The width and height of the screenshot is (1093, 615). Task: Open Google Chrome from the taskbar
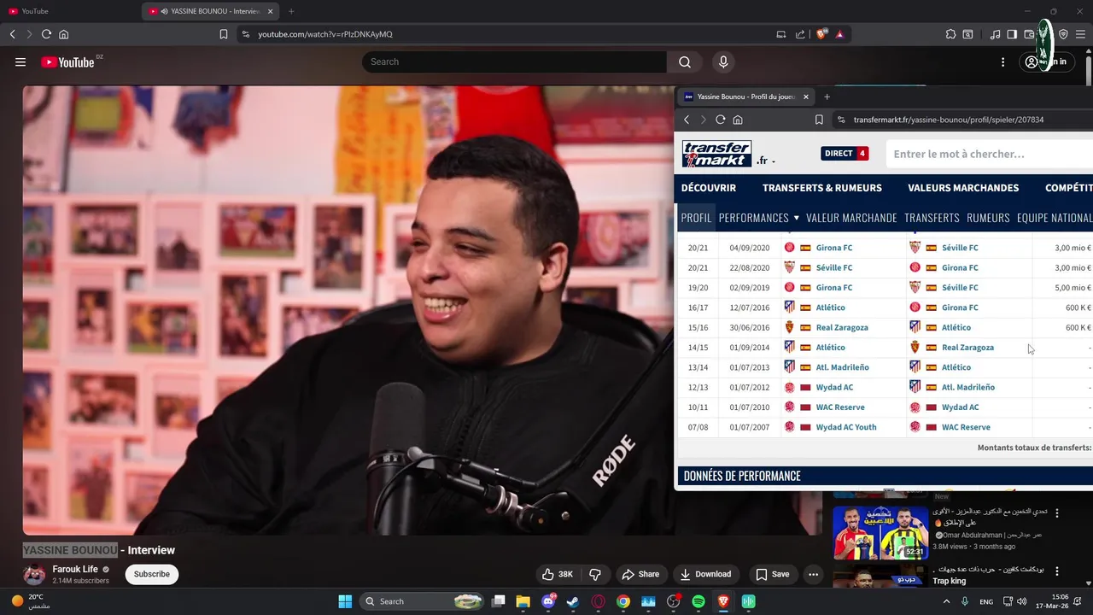coord(623,601)
